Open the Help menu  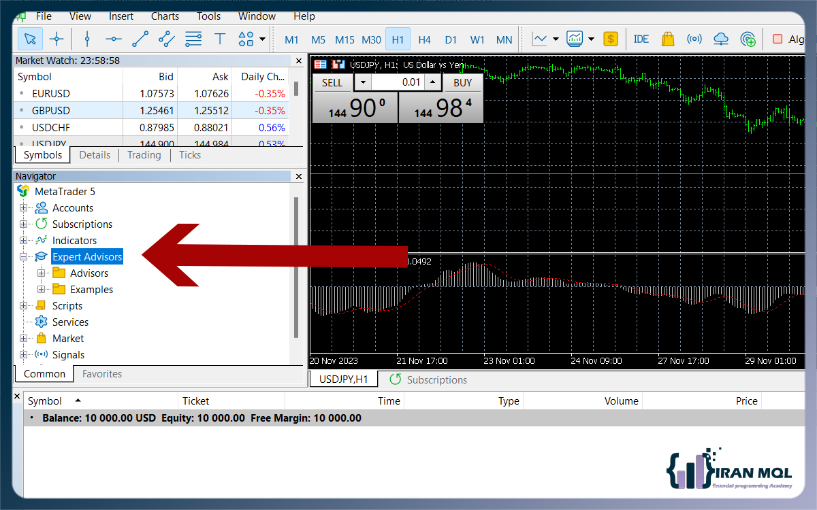pos(304,16)
